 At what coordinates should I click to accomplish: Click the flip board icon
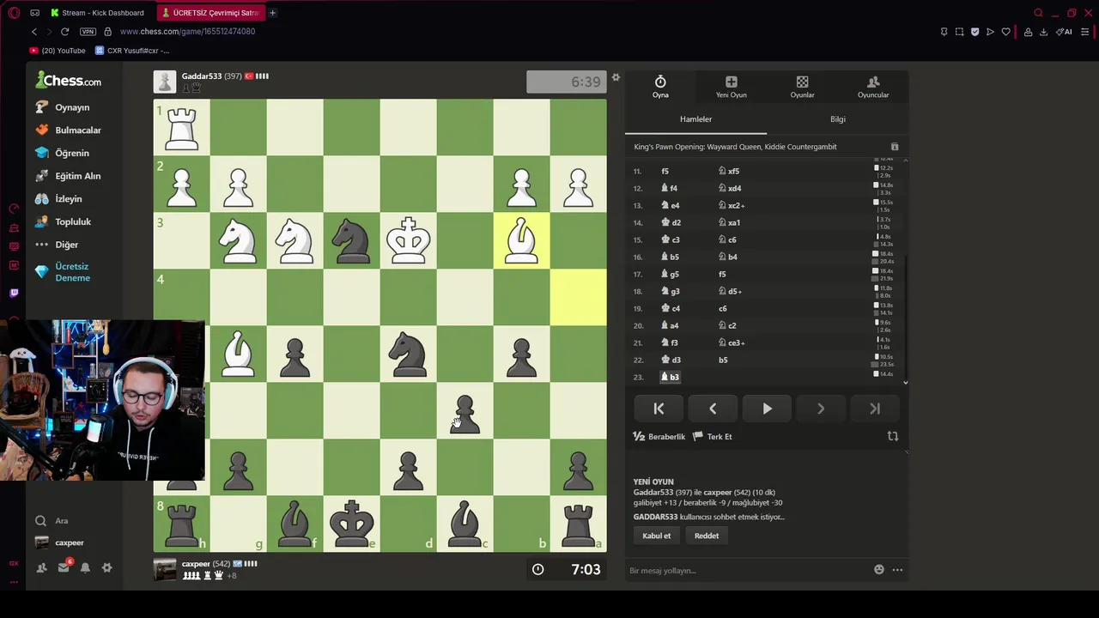point(892,436)
